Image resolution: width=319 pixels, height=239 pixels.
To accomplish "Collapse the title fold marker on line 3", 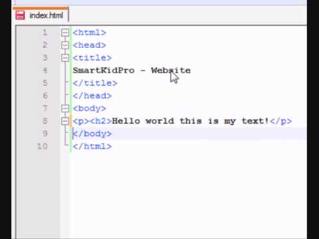I will tap(65, 58).
